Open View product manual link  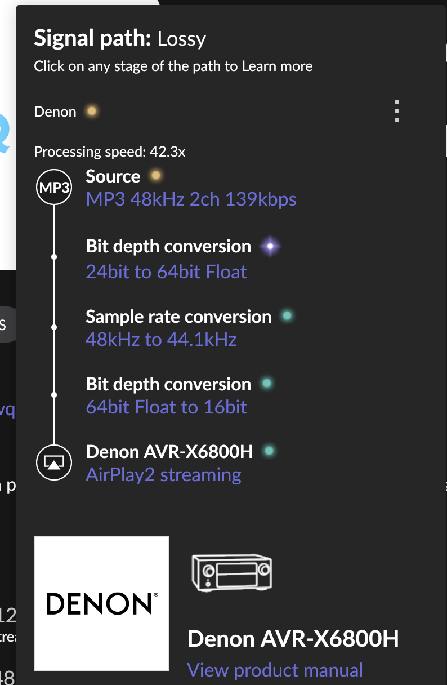tap(275, 670)
